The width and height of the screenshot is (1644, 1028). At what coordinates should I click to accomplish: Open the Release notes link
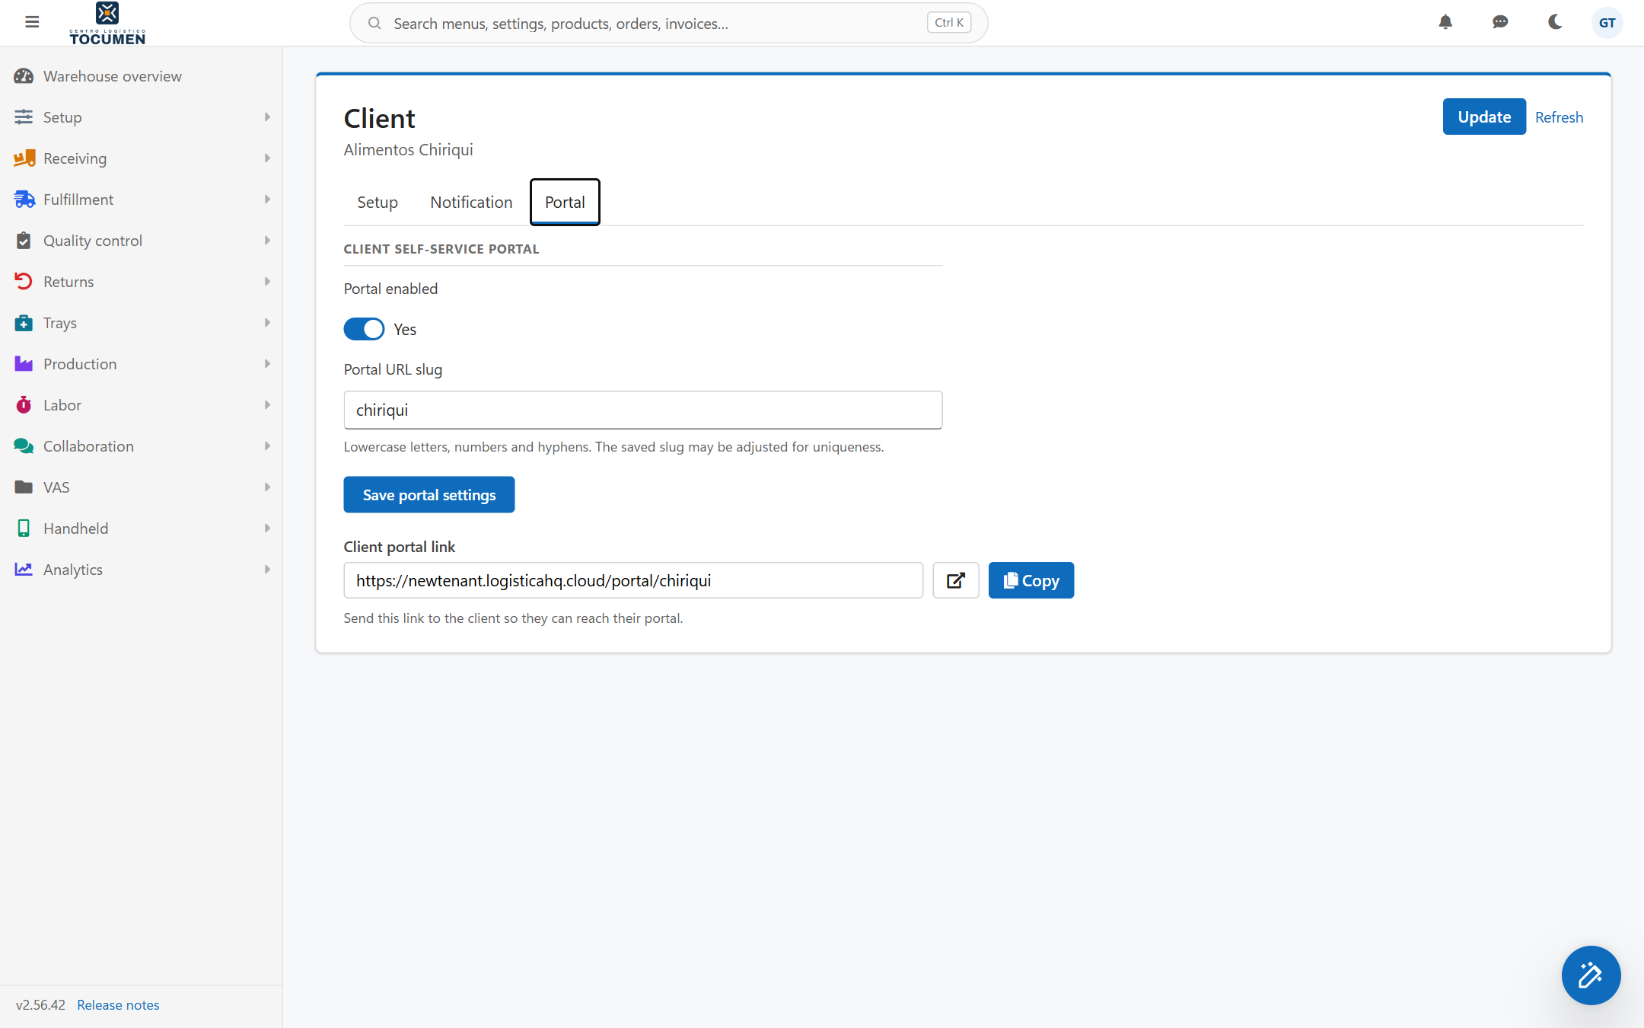point(118,1004)
